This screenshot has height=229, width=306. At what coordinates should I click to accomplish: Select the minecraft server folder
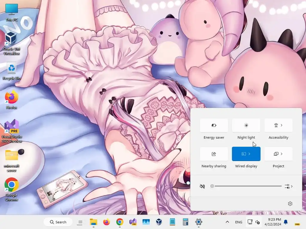pos(12,161)
